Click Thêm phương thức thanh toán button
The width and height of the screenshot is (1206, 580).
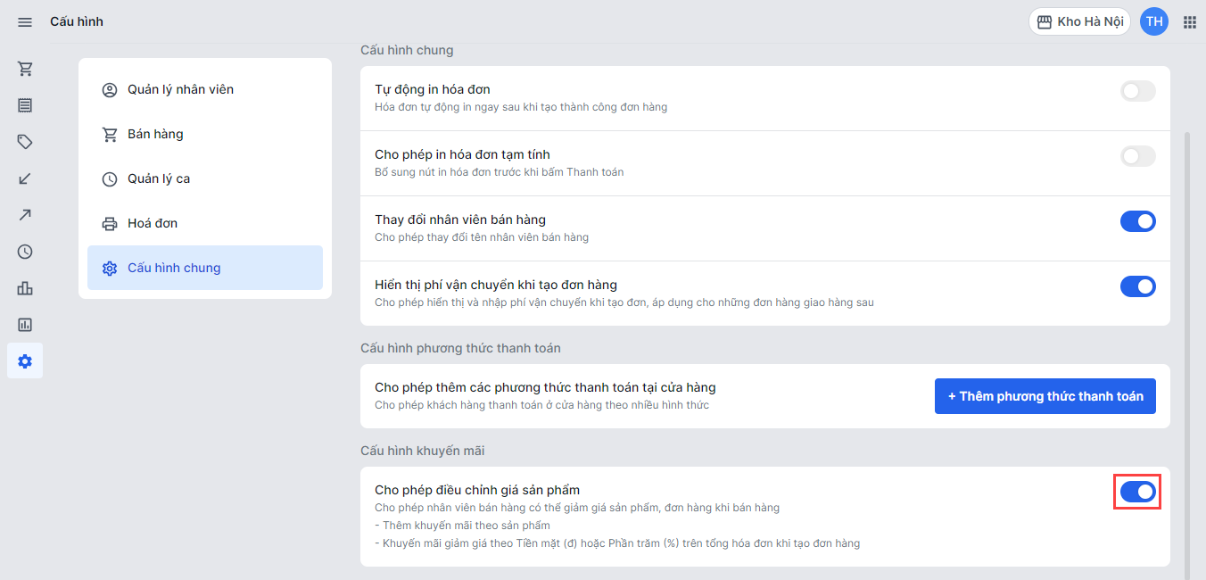pyautogui.click(x=1045, y=396)
